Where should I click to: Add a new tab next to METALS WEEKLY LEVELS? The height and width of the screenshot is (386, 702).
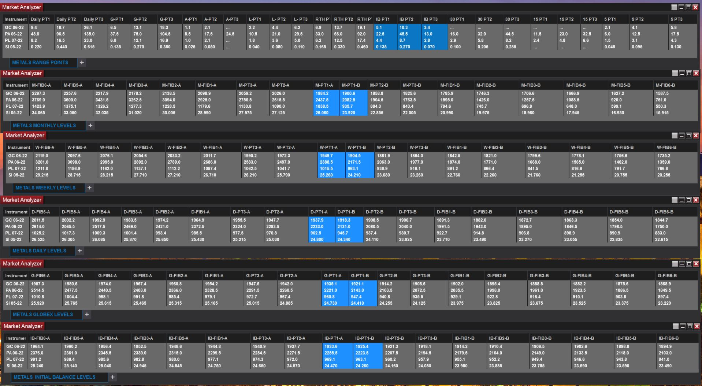(89, 188)
